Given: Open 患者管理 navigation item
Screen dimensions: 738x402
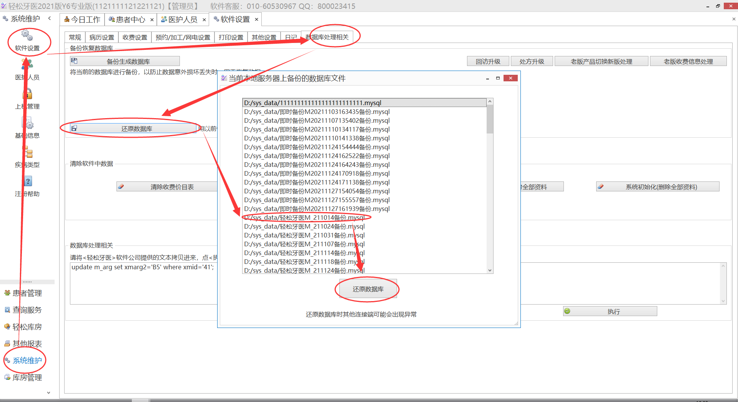Looking at the screenshot, I should (27, 293).
